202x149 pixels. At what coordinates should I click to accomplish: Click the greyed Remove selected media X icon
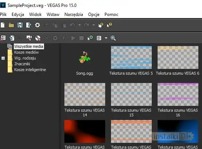tap(47, 38)
